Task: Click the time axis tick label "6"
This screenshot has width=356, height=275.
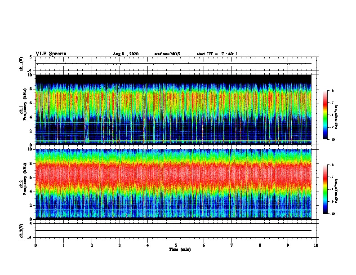Action: (204, 245)
